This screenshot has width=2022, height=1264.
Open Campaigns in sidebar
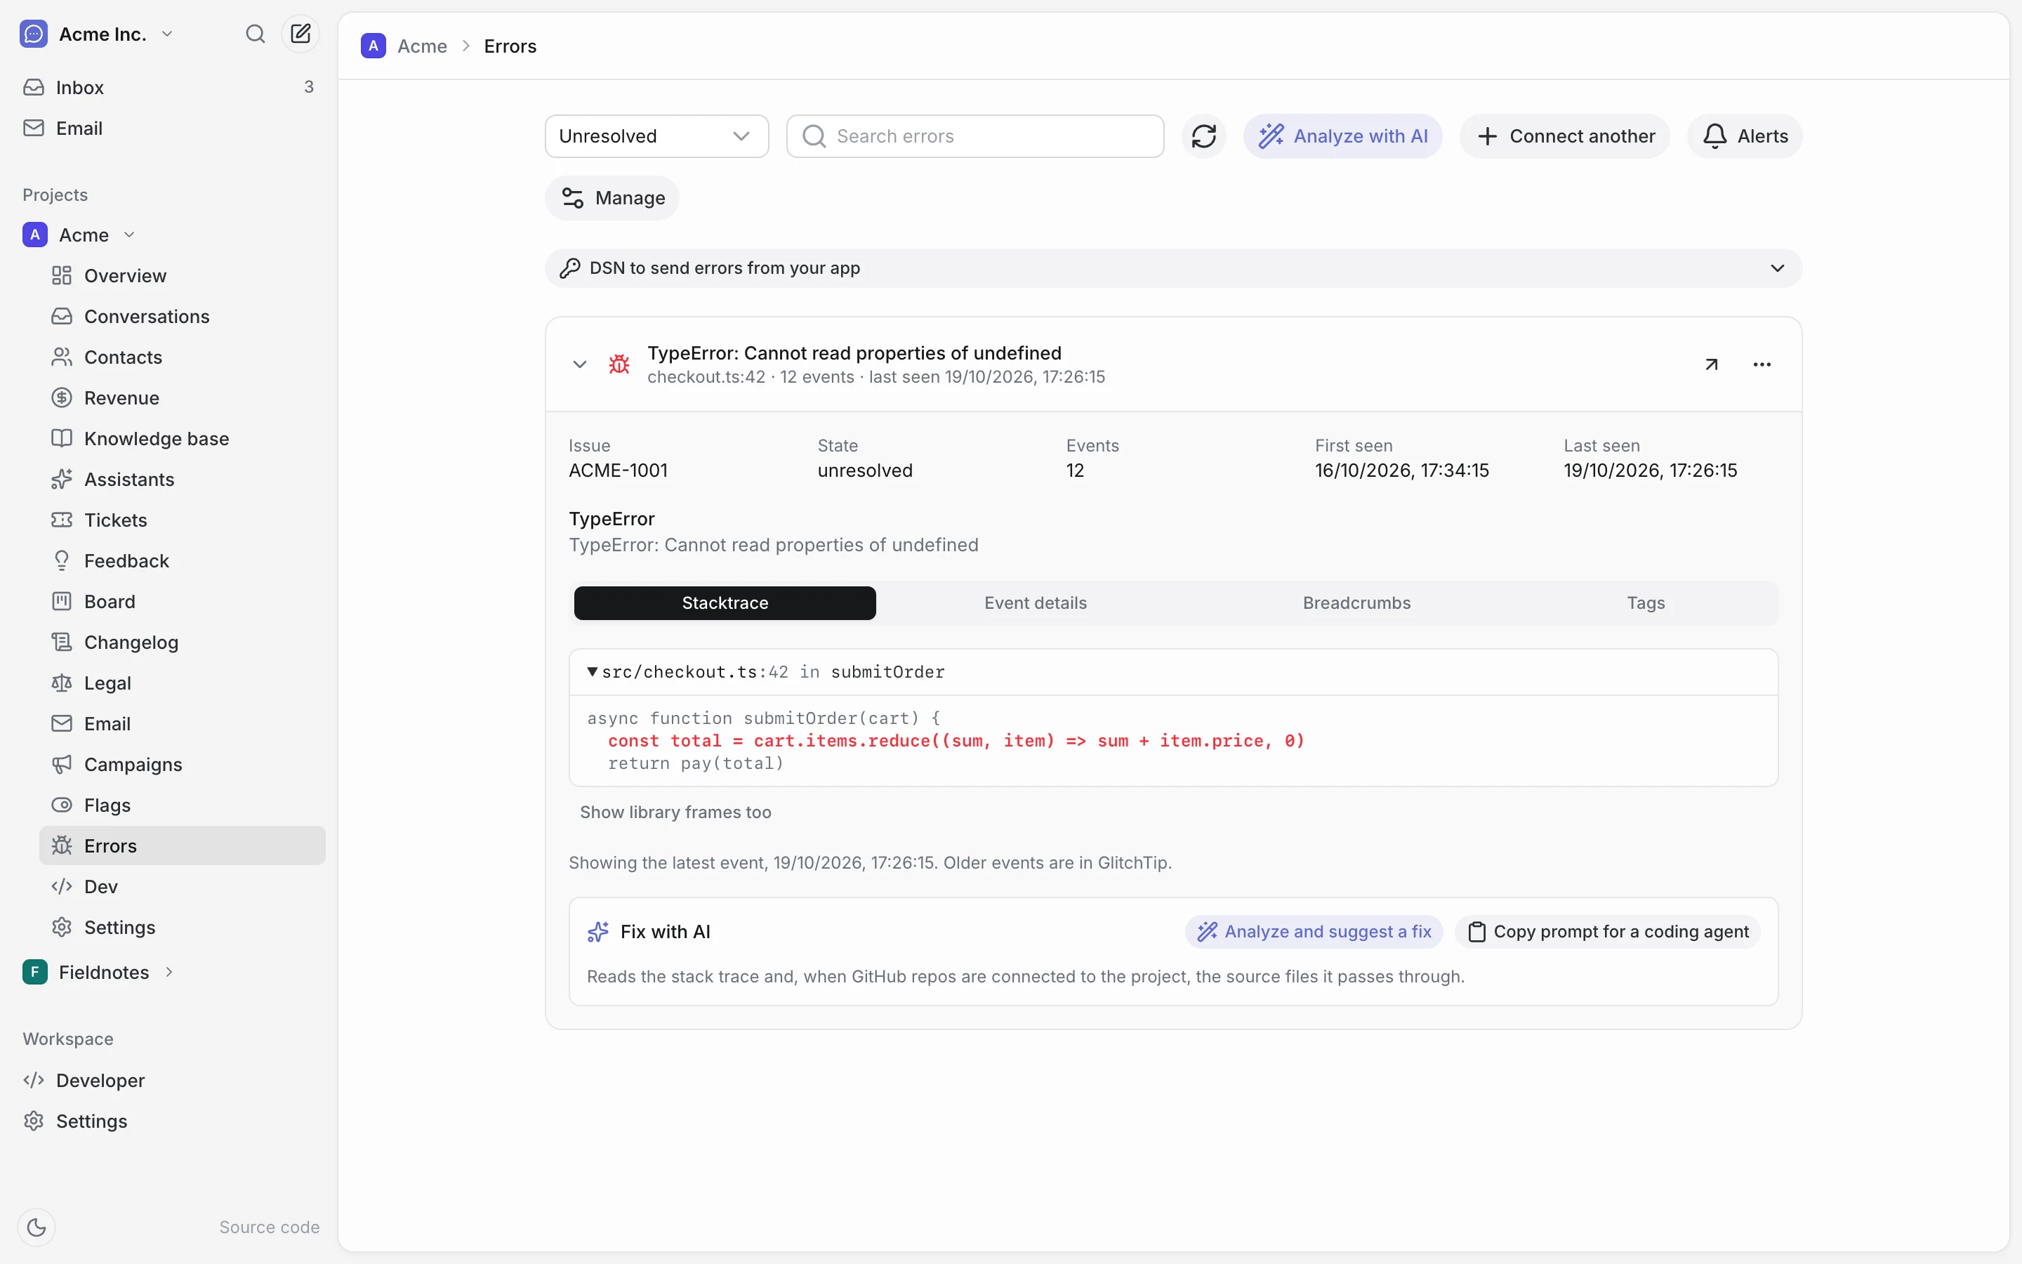(182, 765)
